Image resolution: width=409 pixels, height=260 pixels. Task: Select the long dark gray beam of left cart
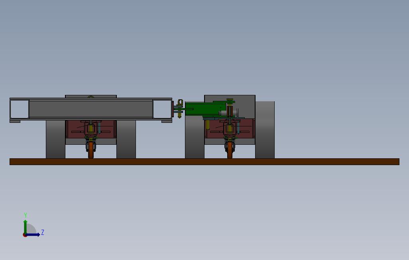[91, 109]
